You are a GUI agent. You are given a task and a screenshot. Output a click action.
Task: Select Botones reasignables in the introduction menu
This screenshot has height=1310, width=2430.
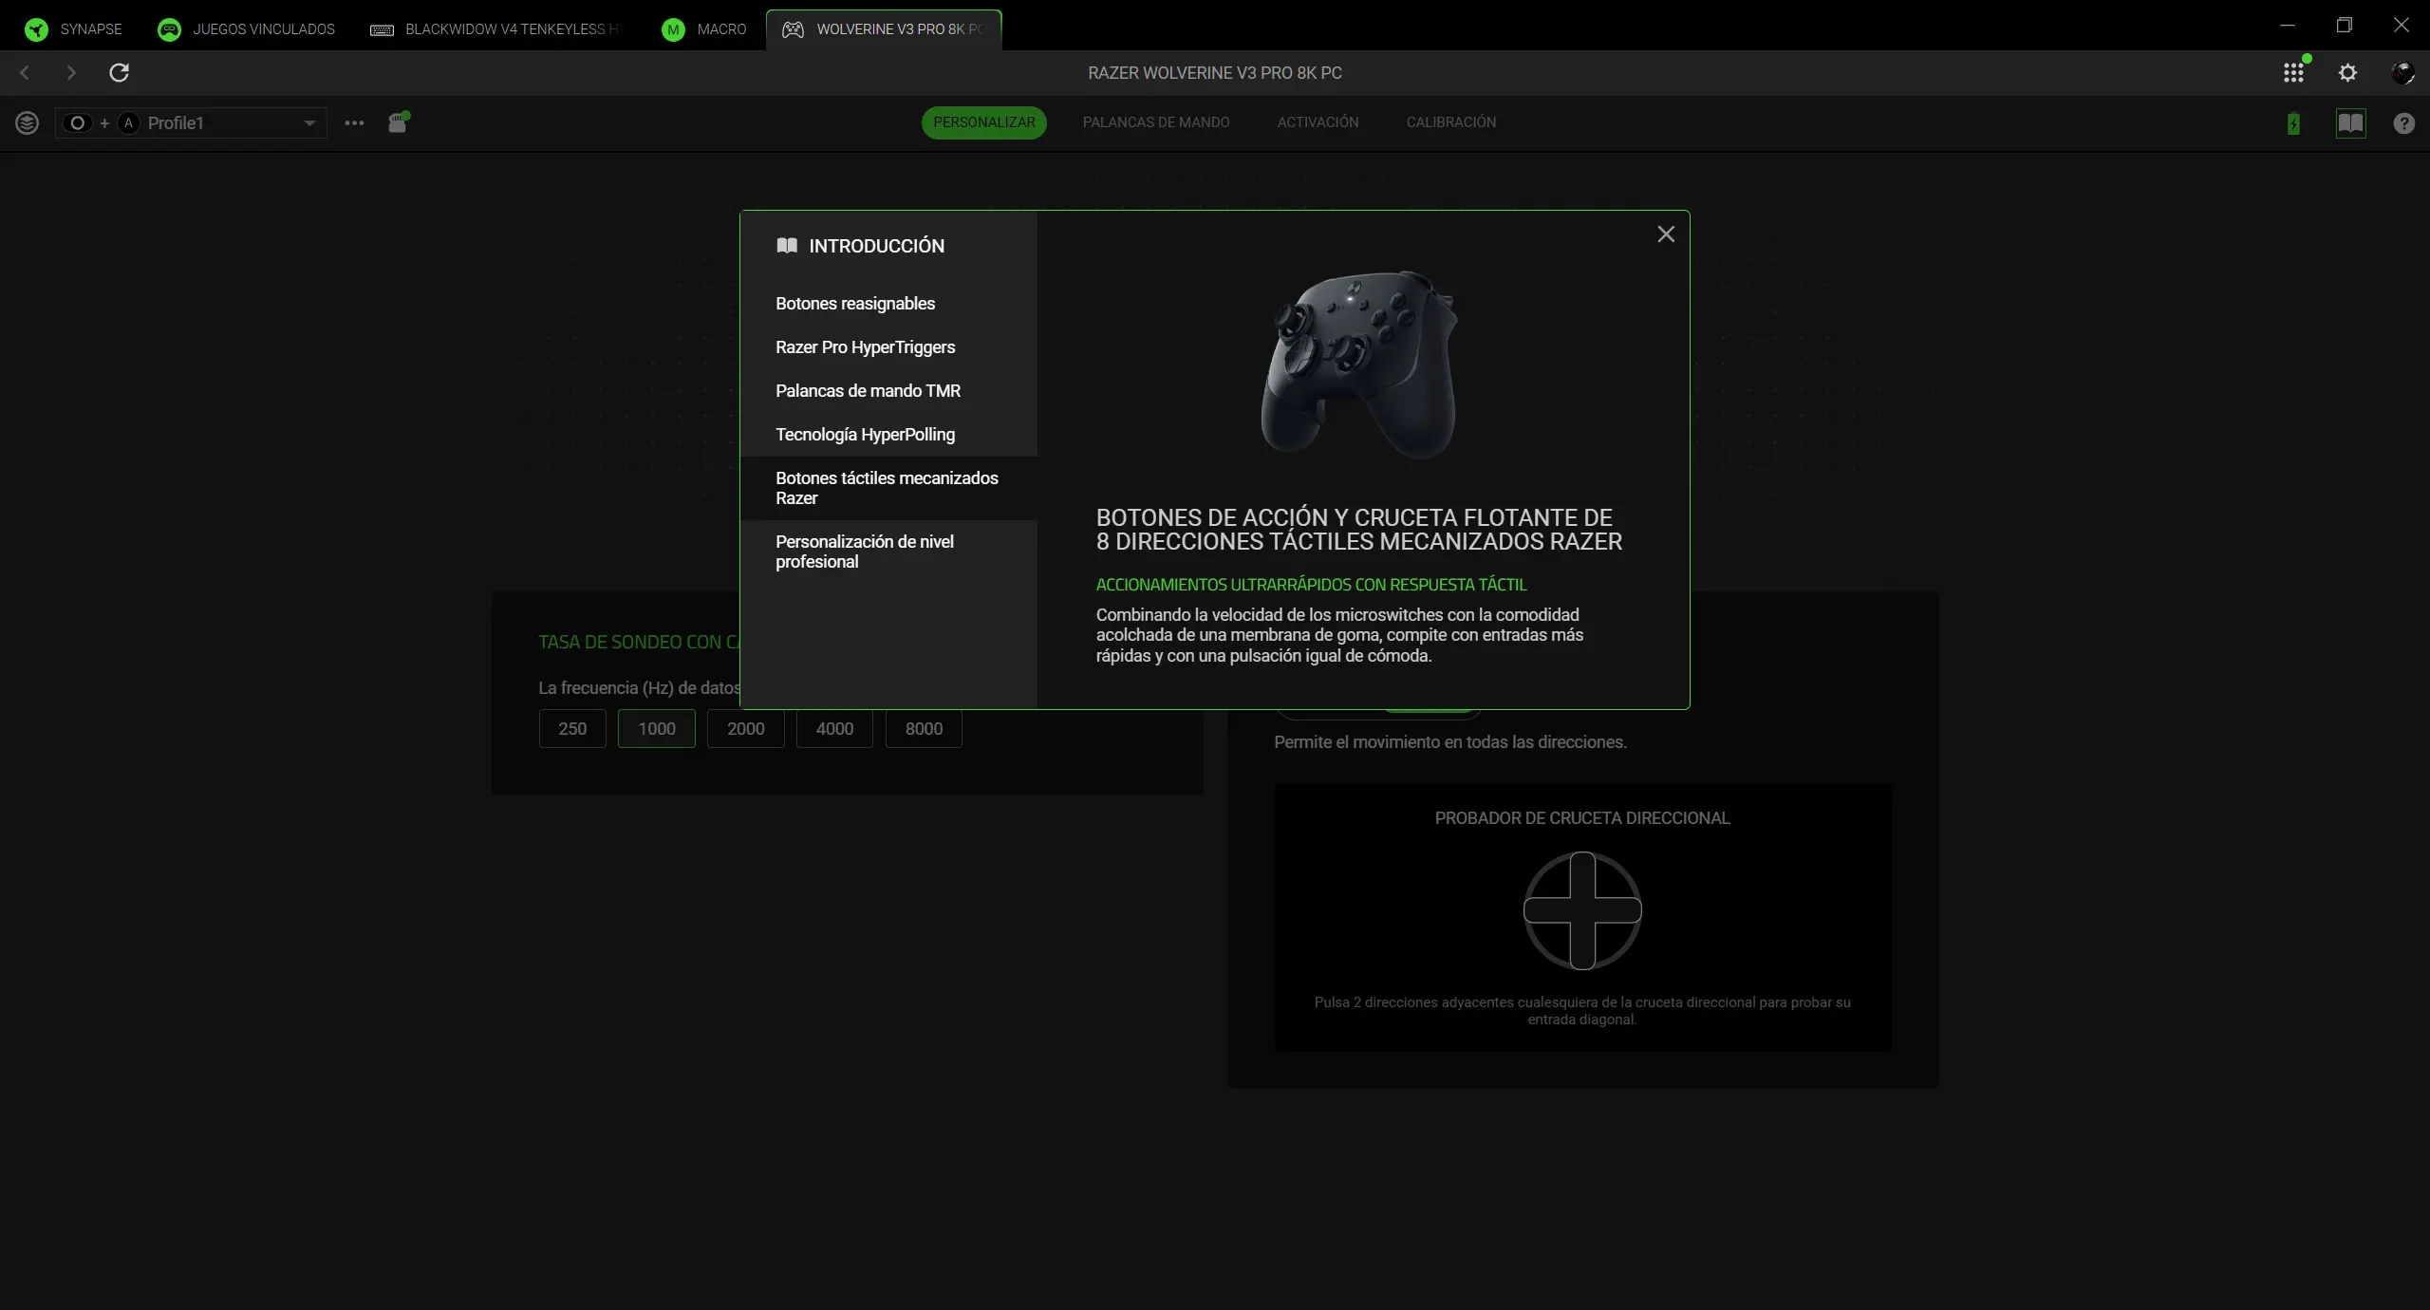[x=854, y=303]
